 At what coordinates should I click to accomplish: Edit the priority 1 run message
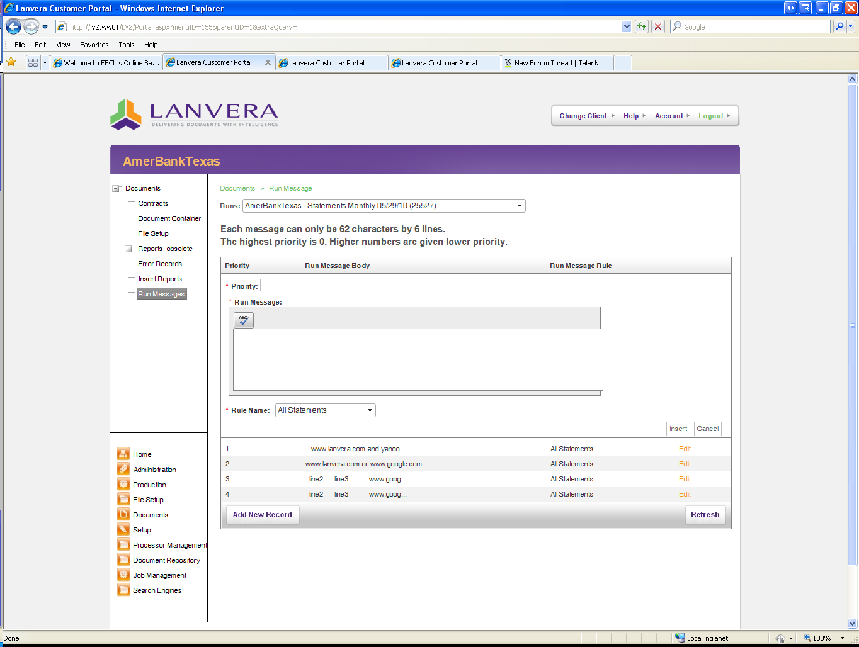coord(685,449)
